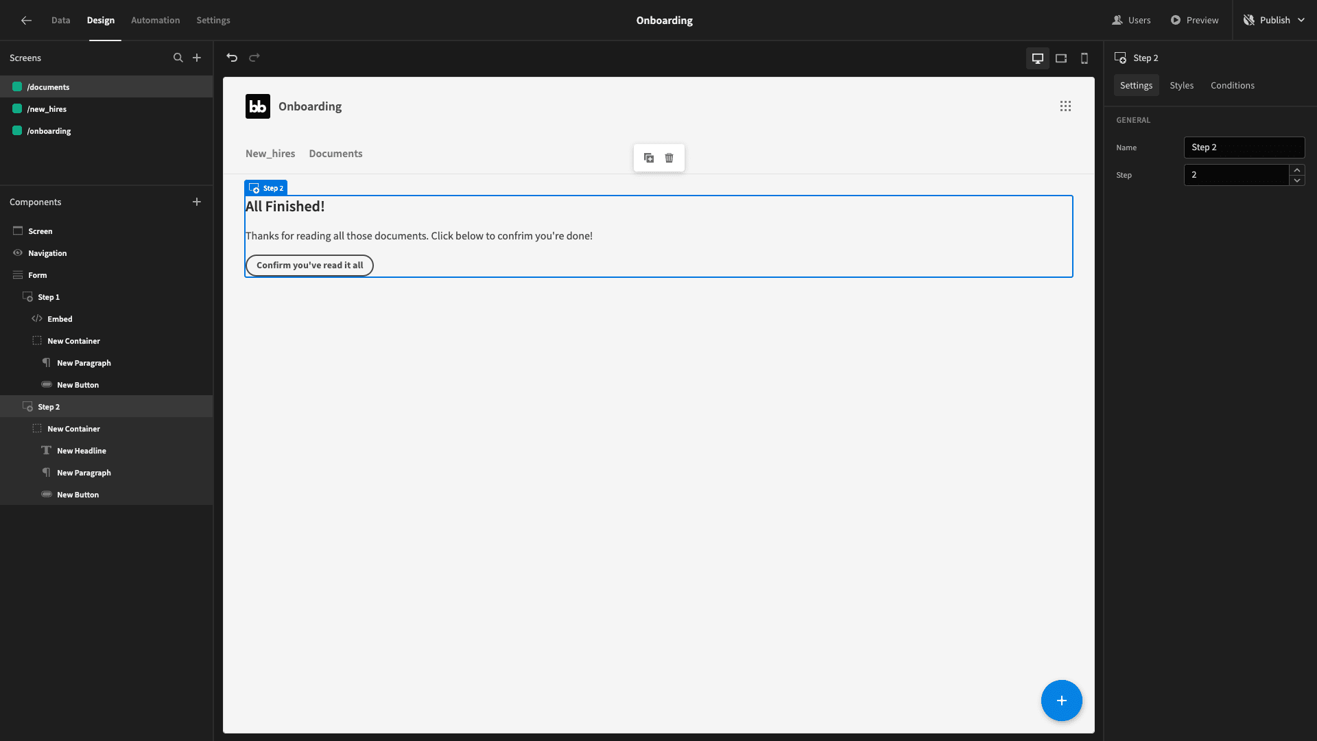The width and height of the screenshot is (1317, 741).
Task: Click the Step number input field
Action: 1237,175
